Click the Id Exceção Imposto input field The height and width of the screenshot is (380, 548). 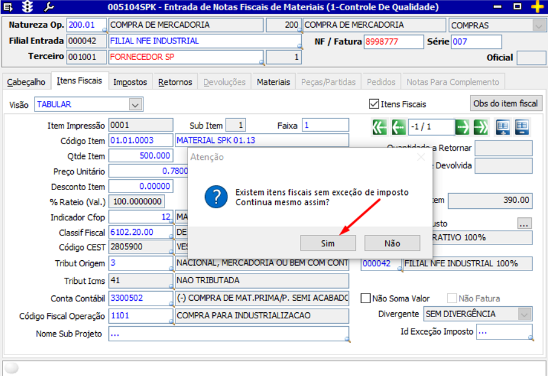click(503, 332)
